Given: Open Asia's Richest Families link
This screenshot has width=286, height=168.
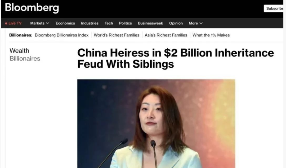Looking at the screenshot, I should pos(166,35).
